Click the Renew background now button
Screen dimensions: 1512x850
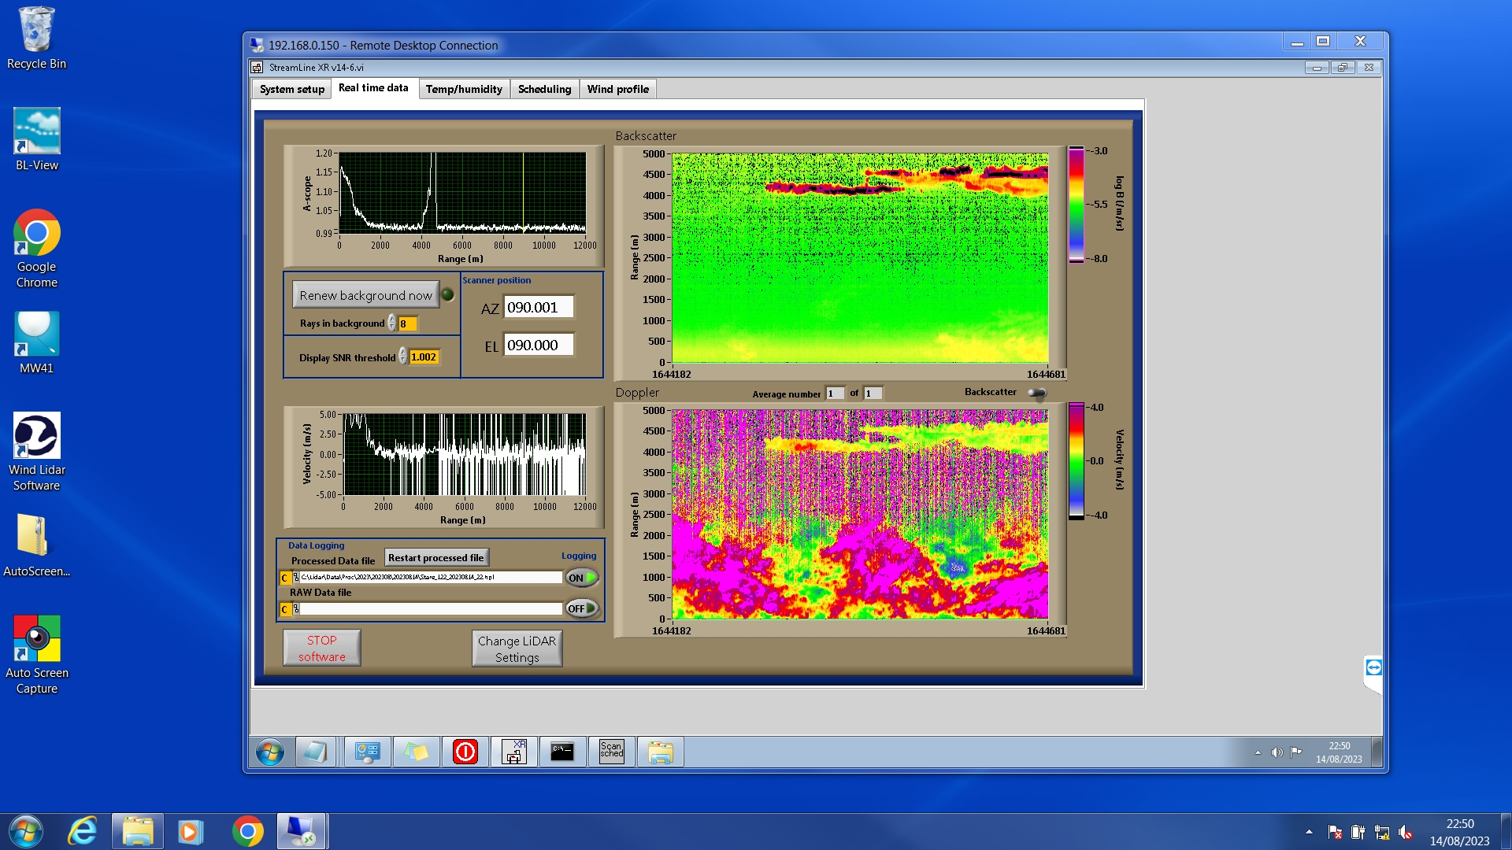tap(365, 295)
